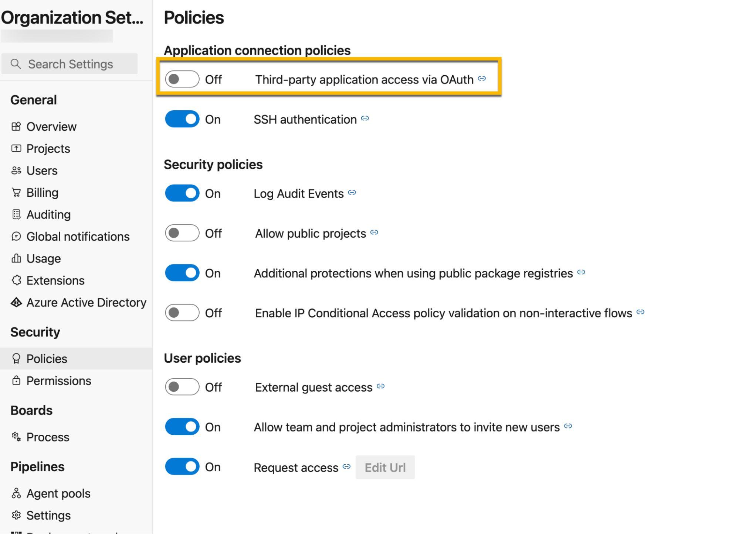This screenshot has width=739, height=534.
Task: Click the Edit Url button
Action: pos(385,467)
